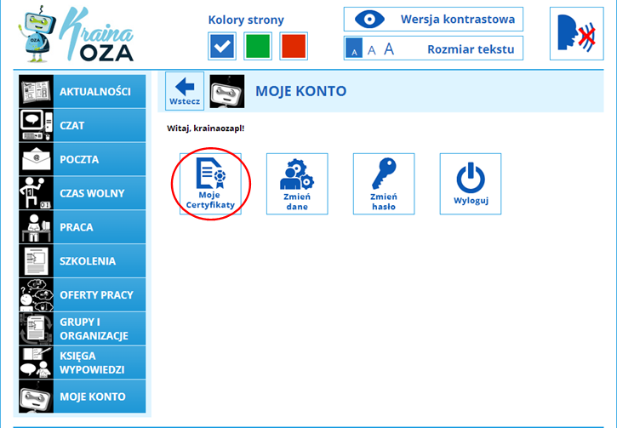Click the 'Witaj, krainaozapl!' greeting text
The height and width of the screenshot is (428, 617).
point(205,128)
